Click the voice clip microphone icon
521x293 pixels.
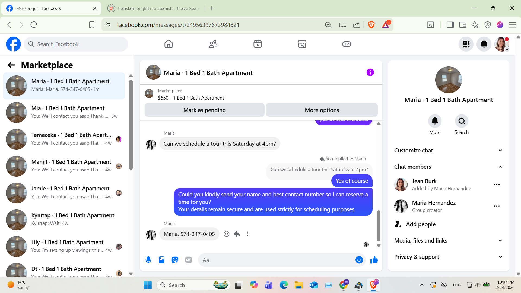tap(148, 260)
